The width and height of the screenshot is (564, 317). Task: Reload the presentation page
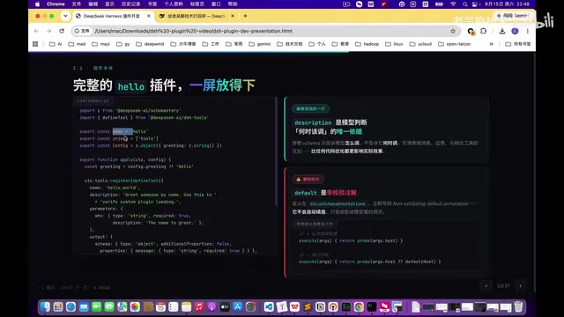pyautogui.click(x=62, y=31)
